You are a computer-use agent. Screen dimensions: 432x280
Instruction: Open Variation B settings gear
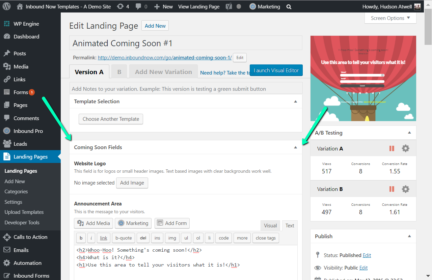[x=405, y=189]
